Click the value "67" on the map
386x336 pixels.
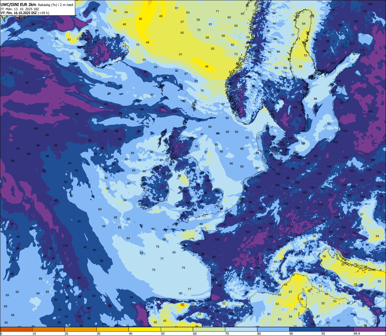pos(290,292)
